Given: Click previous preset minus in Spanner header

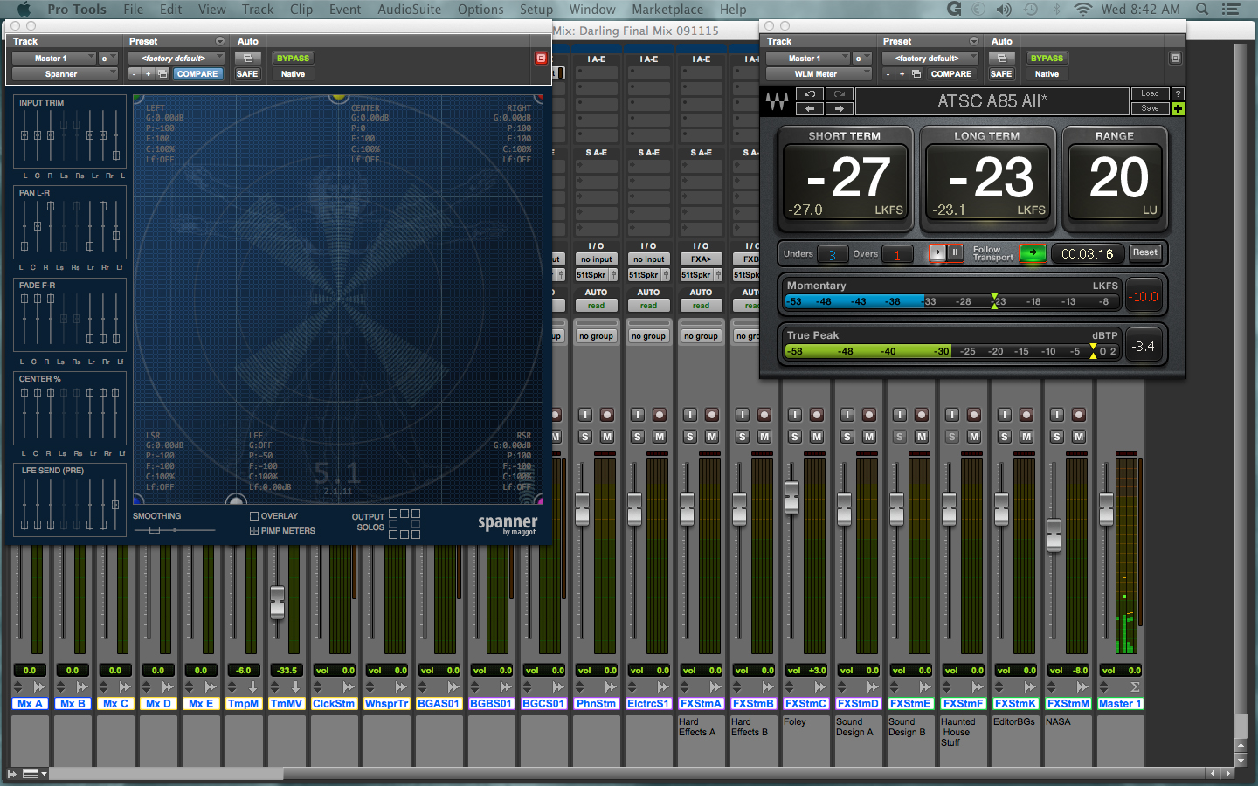Looking at the screenshot, I should 135,74.
